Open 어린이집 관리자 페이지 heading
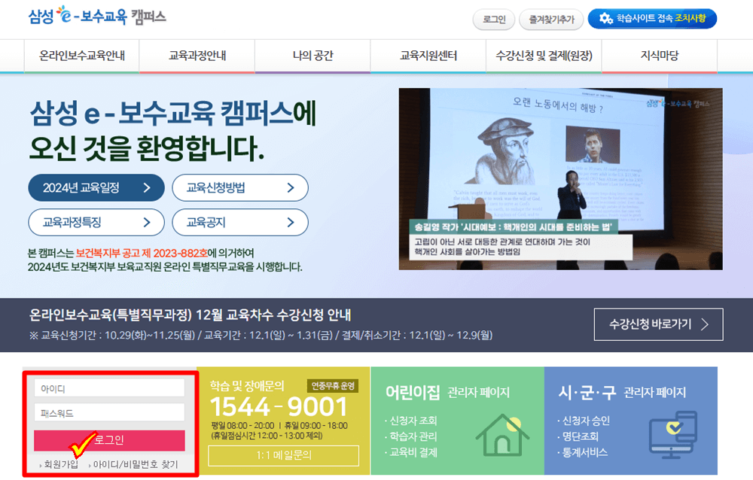 (447, 392)
